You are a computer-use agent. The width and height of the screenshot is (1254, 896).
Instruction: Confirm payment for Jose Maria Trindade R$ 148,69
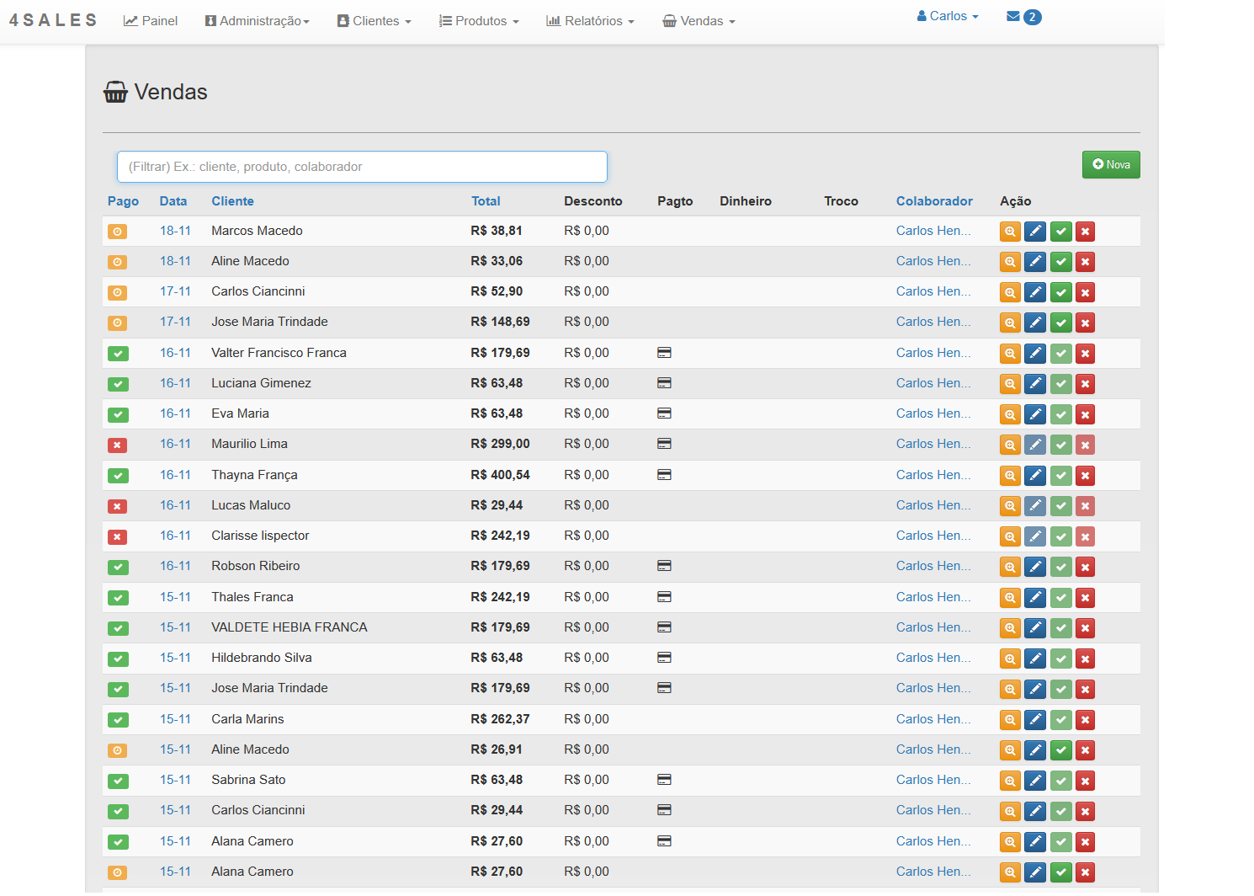(x=1061, y=323)
